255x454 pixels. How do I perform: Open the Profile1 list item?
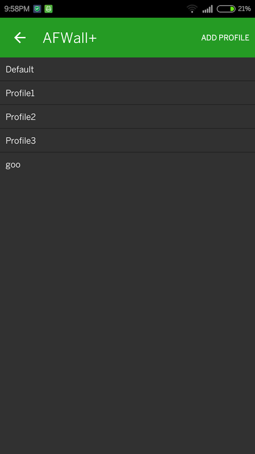tap(127, 93)
